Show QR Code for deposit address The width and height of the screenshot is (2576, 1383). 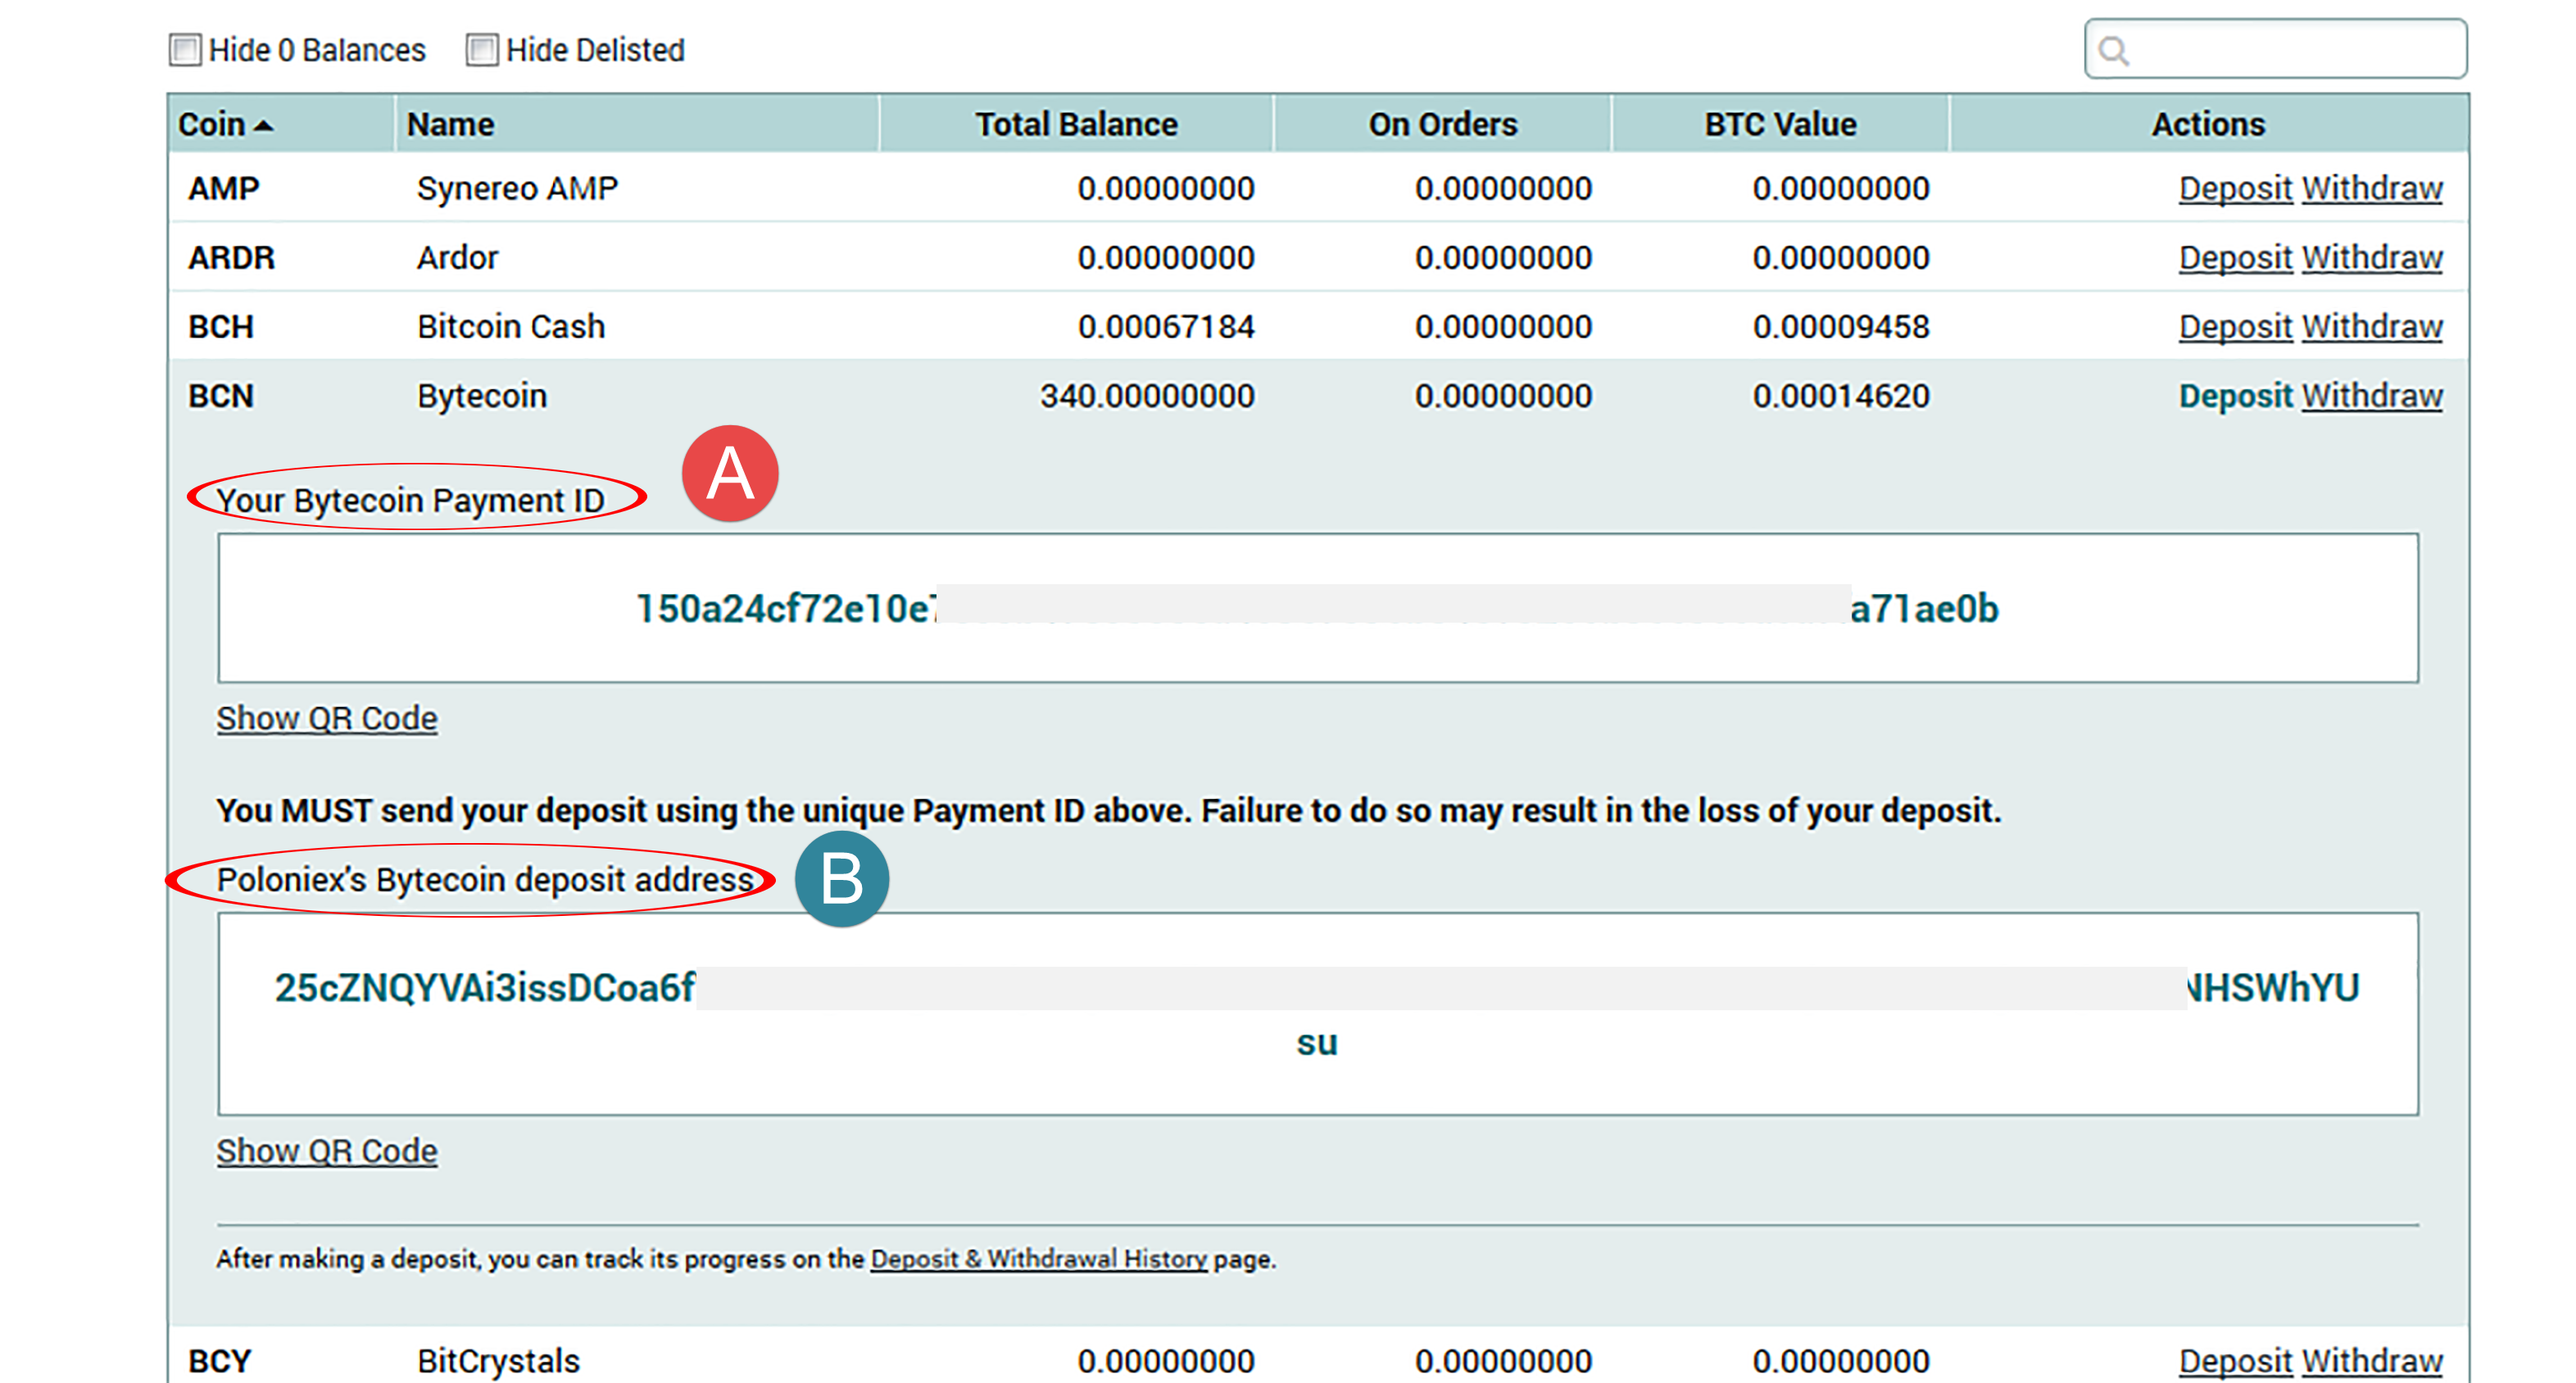point(327,1151)
